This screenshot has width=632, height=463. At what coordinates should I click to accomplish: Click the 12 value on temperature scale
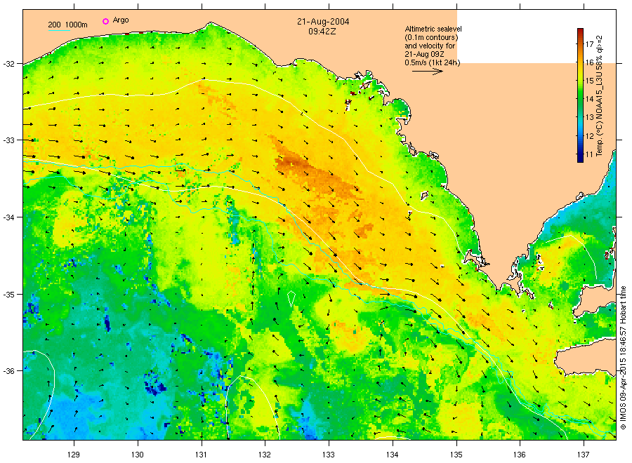590,135
